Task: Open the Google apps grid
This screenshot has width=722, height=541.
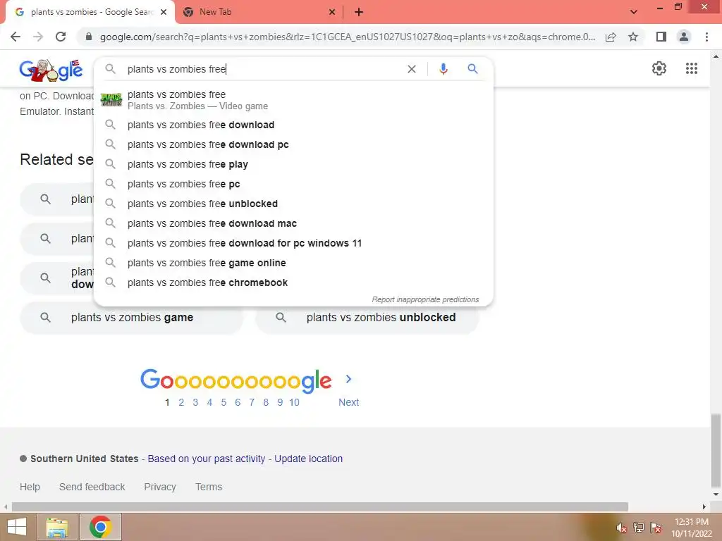Action: click(691, 68)
